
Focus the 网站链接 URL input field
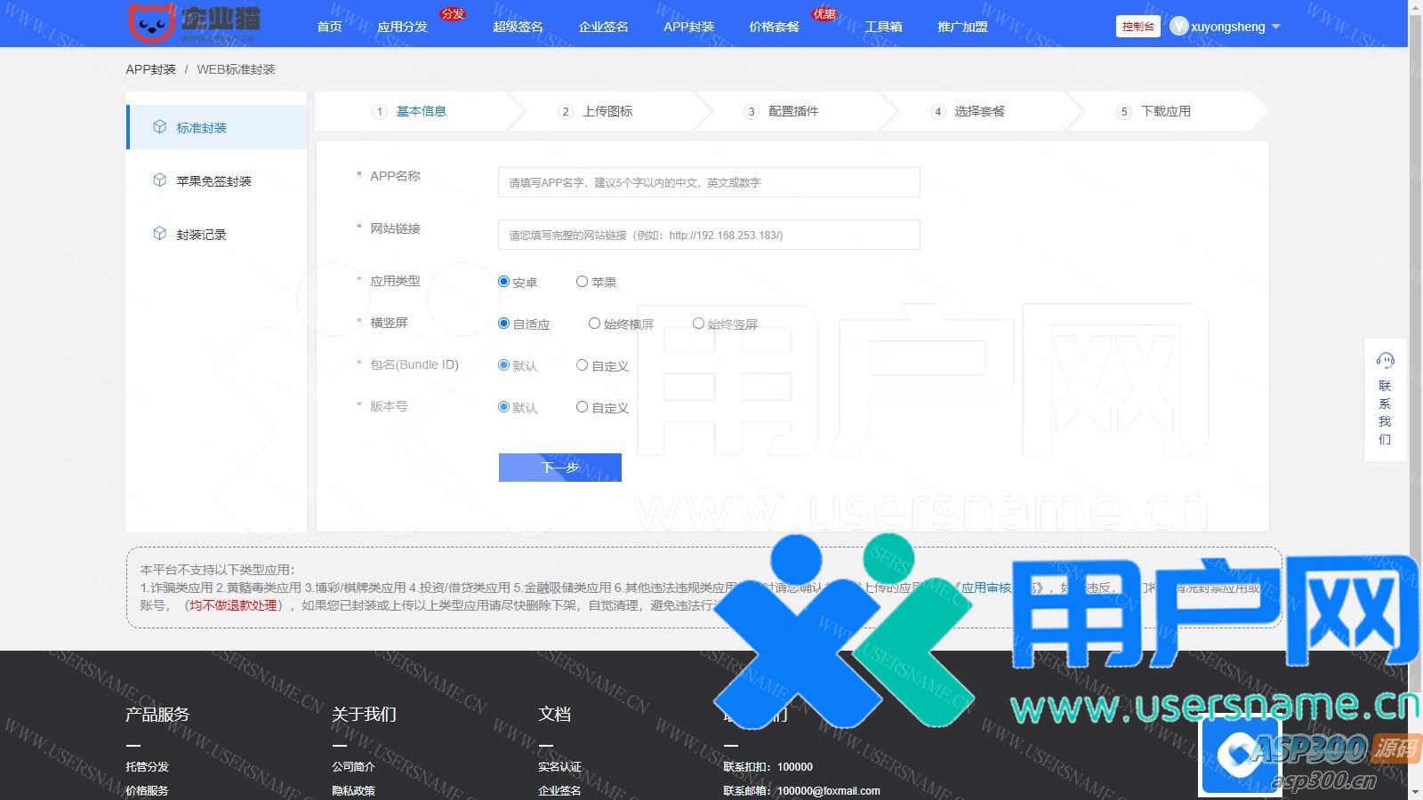click(708, 235)
